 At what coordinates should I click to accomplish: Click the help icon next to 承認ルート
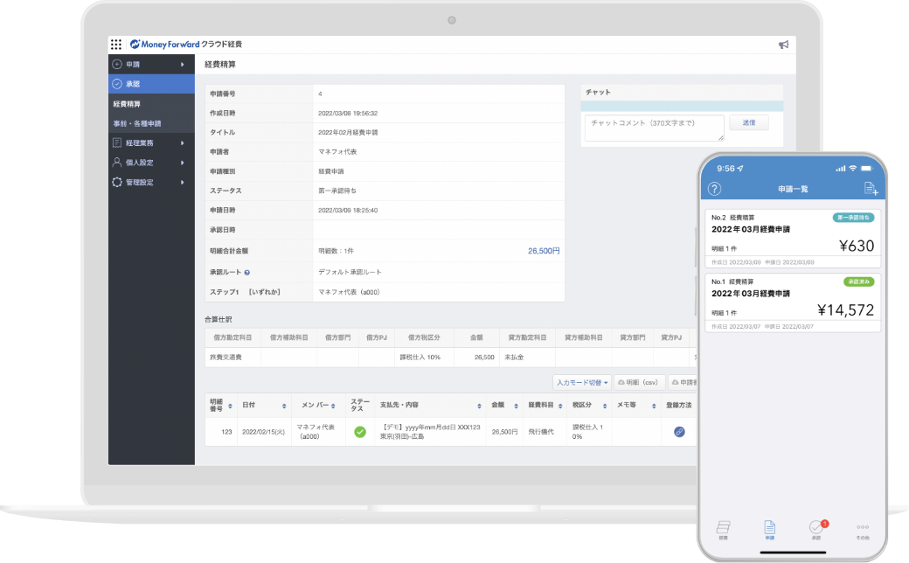pos(247,273)
